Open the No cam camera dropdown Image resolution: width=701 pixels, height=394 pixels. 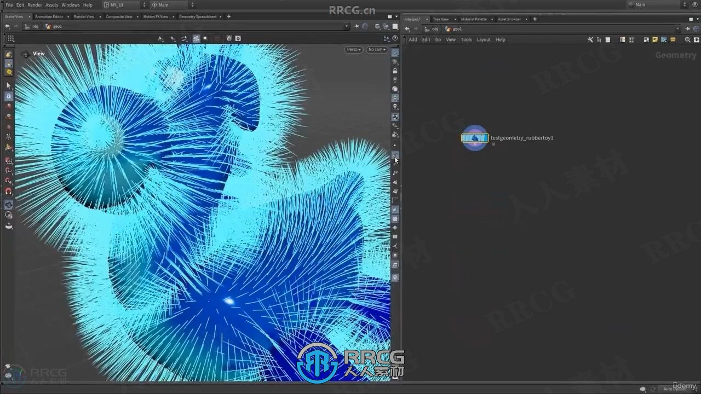(x=377, y=49)
